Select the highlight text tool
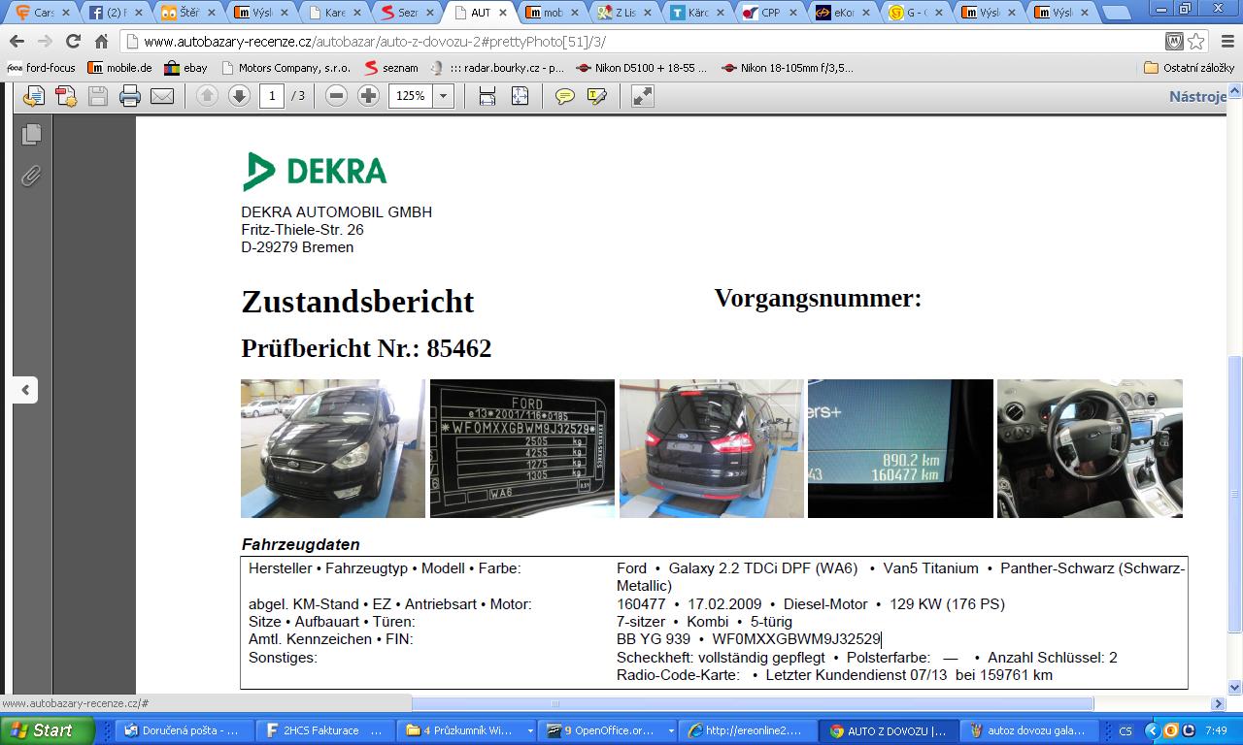 [x=597, y=96]
